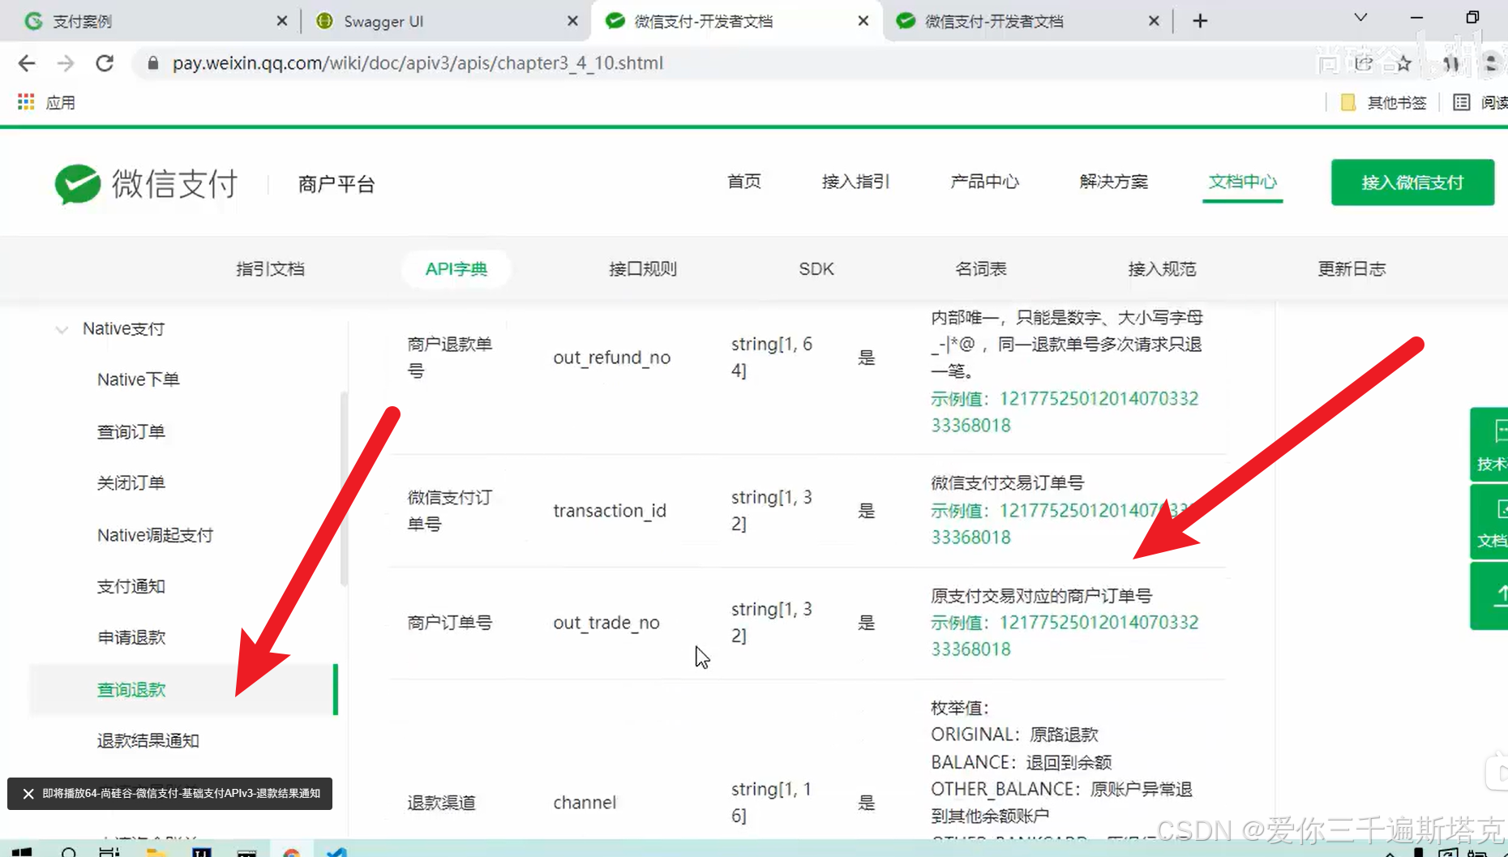The image size is (1508, 857).
Task: Open the 其他书签 bookmarks folder
Action: click(x=1384, y=102)
